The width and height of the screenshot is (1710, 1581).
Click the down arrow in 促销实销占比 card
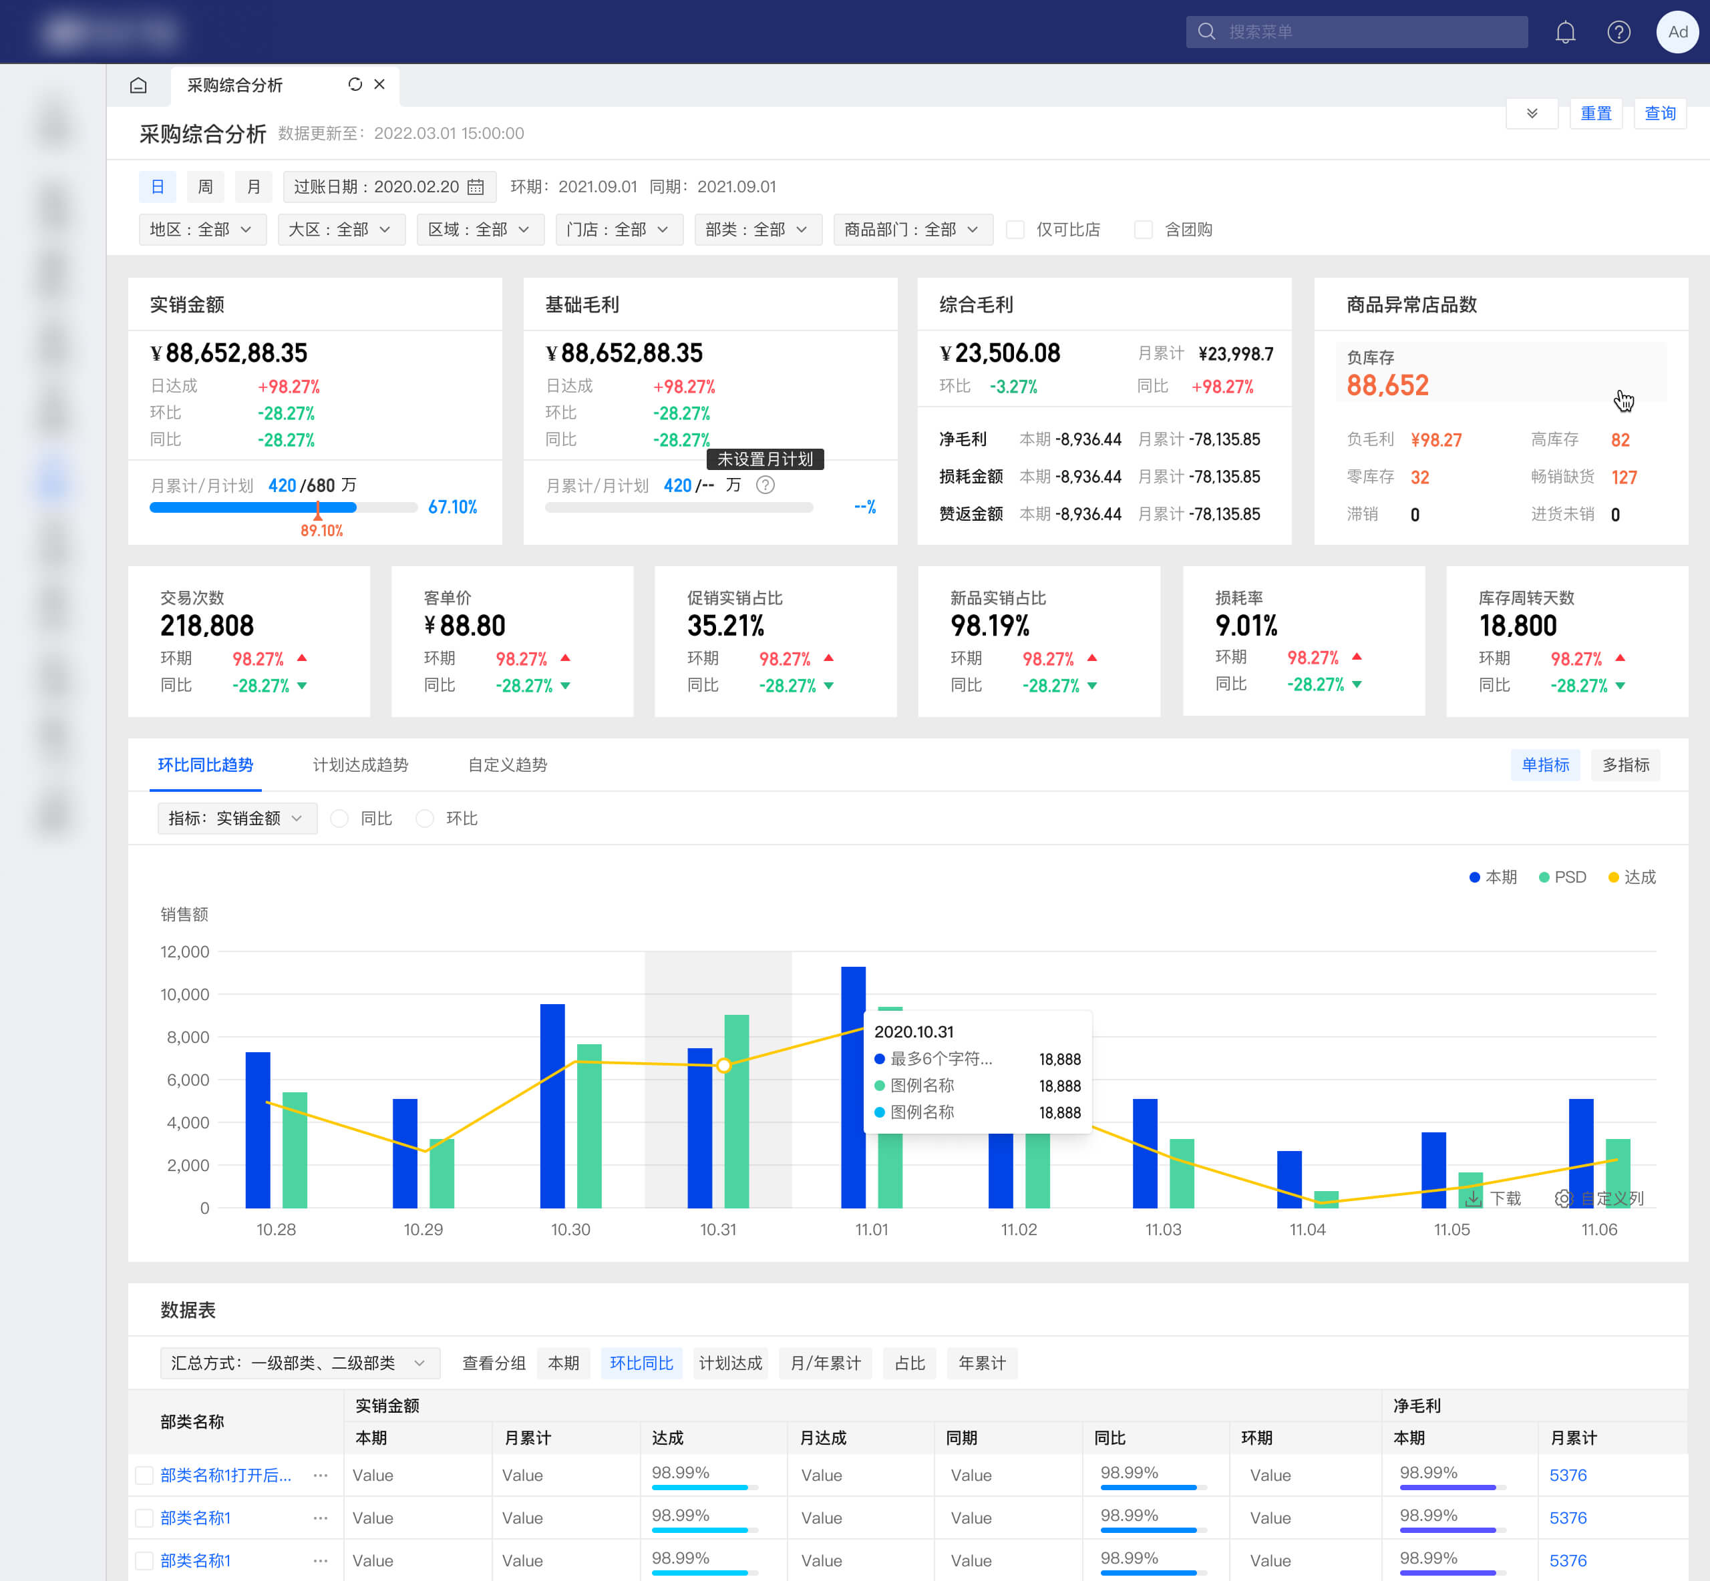coord(828,685)
